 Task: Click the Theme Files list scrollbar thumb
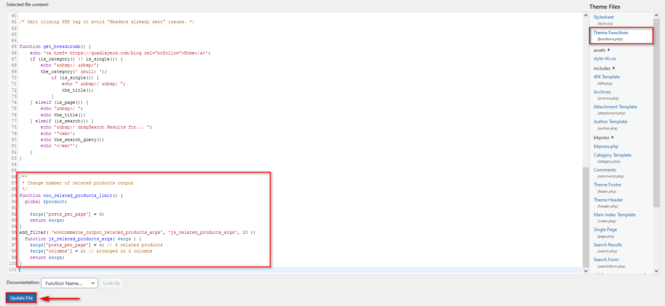657,112
